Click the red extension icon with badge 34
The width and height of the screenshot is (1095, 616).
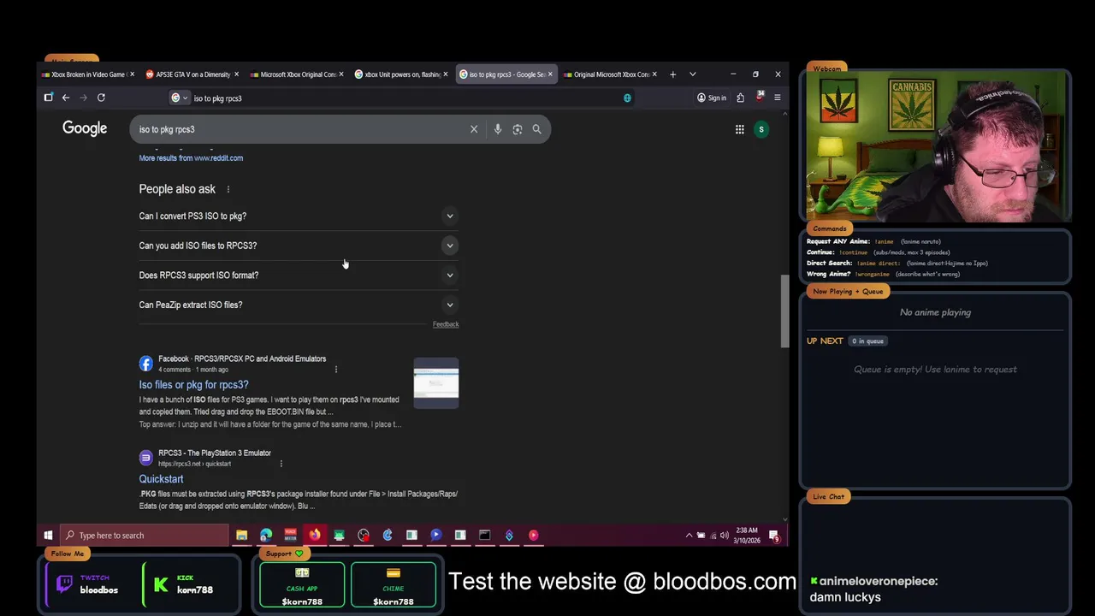759,98
